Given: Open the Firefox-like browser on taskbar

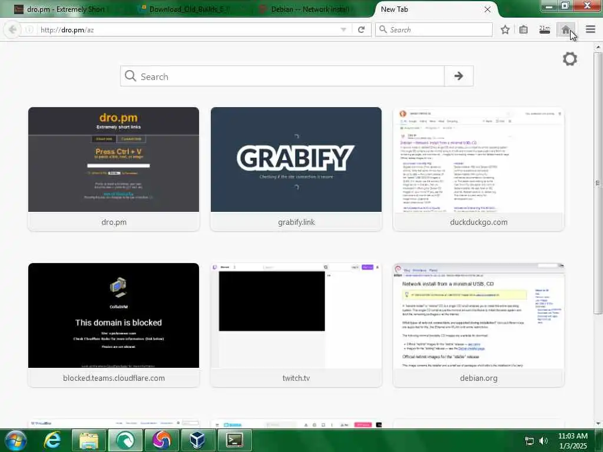Looking at the screenshot, I should click(162, 440).
